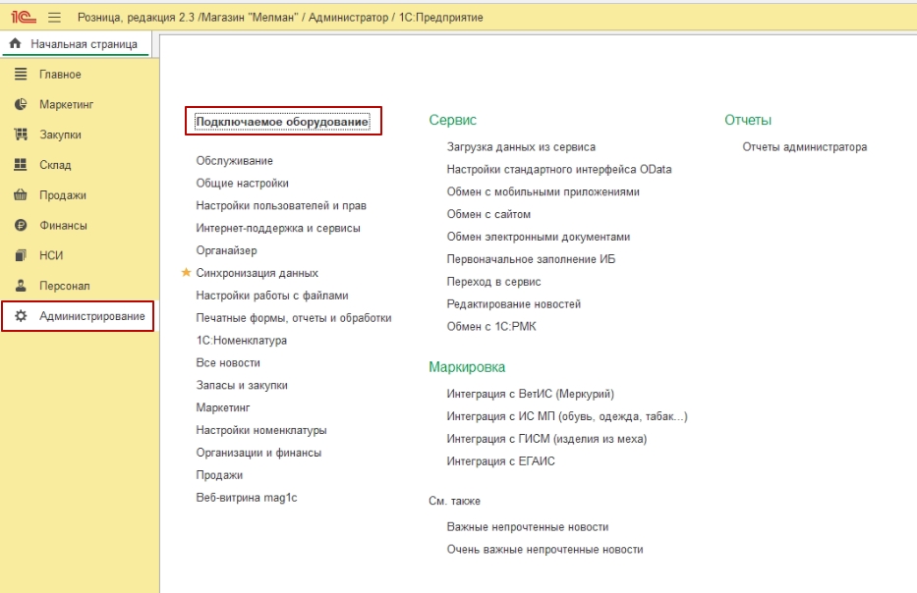Screen dimensions: 917x593
Task: Open Печатные формы, отчеты и обработки
Action: coord(294,318)
